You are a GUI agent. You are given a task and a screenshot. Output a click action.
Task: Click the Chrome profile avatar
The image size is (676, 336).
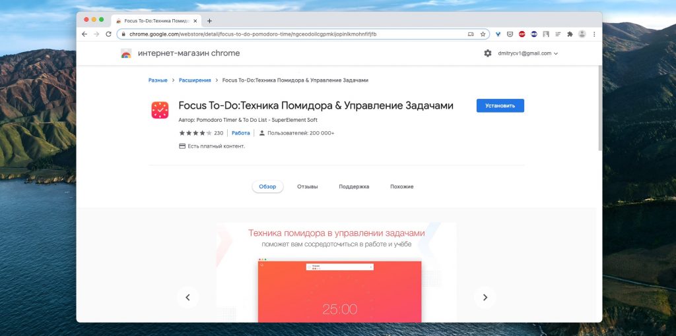coord(582,34)
